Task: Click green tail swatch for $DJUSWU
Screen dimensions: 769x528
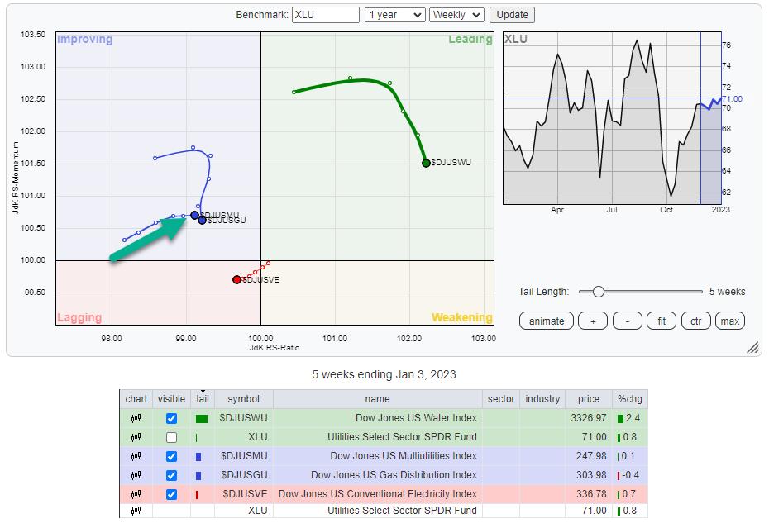Action: (x=202, y=419)
